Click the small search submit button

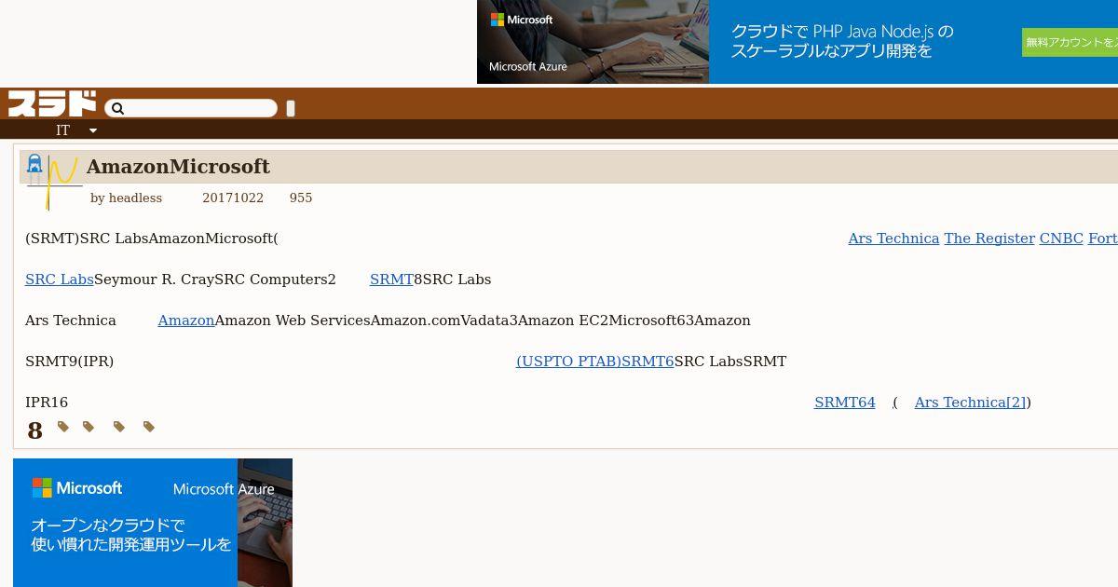point(291,108)
